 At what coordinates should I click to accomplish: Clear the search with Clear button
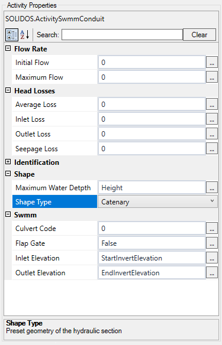click(200, 34)
